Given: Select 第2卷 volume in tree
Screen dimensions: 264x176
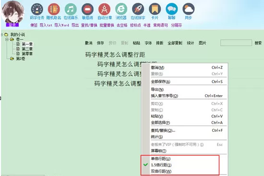Looking at the screenshot, I should [20, 59].
